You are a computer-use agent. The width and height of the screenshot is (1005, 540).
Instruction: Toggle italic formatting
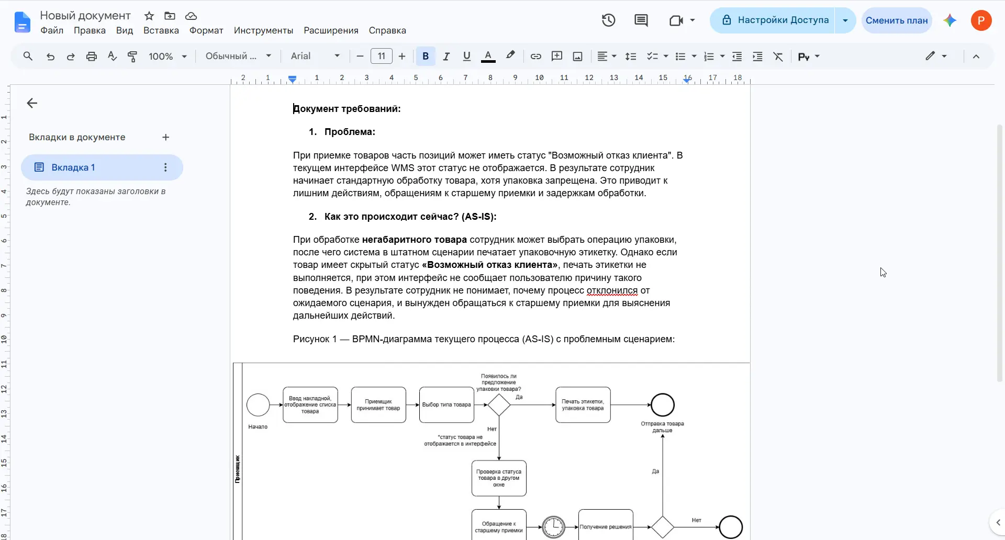tap(446, 56)
